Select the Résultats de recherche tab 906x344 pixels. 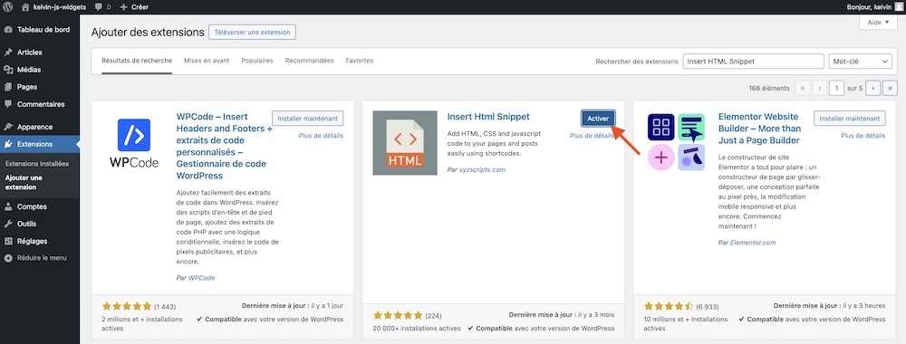(137, 61)
